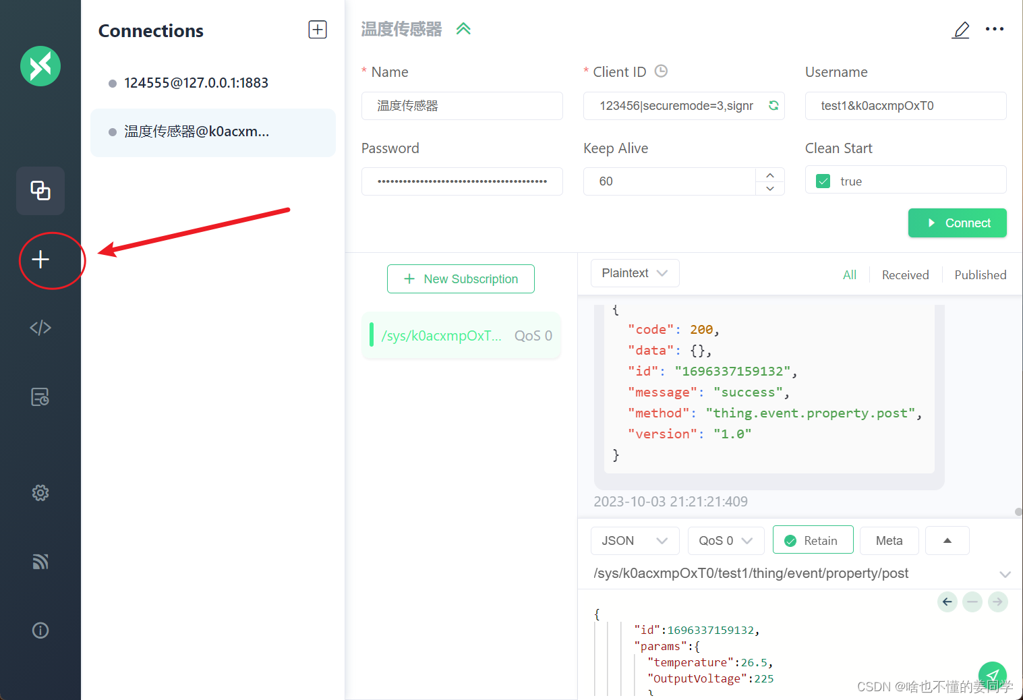
Task: Click the New Subscription button
Action: 461,279
